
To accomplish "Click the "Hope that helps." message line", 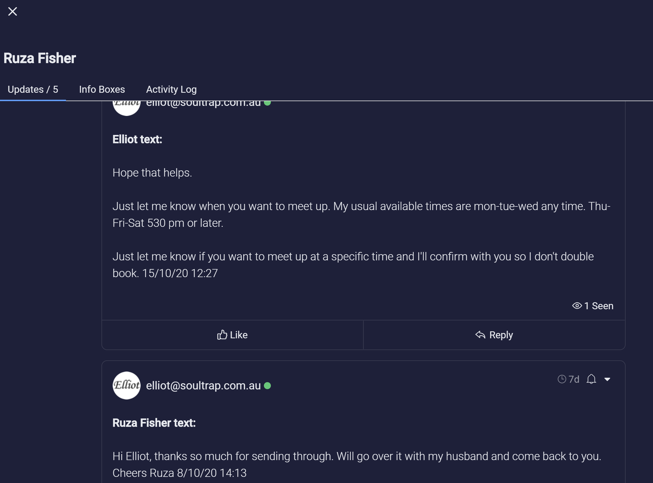I will (152, 173).
